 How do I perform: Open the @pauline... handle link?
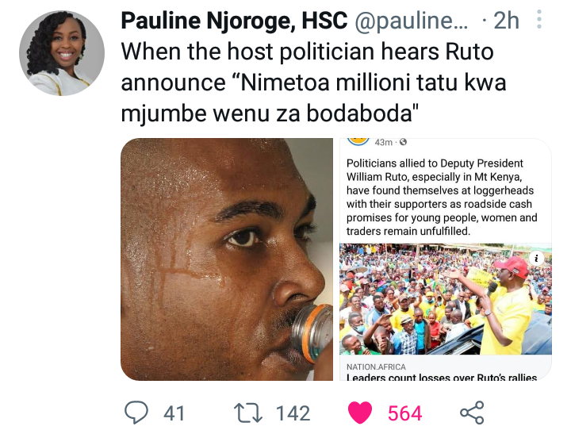point(411,21)
